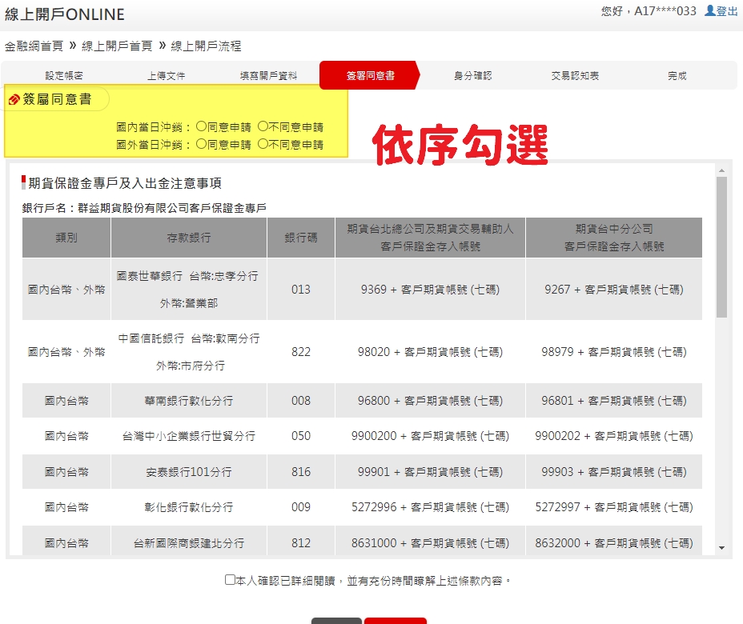Check the 本人確認已詳細閱讀 checkbox
The height and width of the screenshot is (624, 743).
point(231,580)
